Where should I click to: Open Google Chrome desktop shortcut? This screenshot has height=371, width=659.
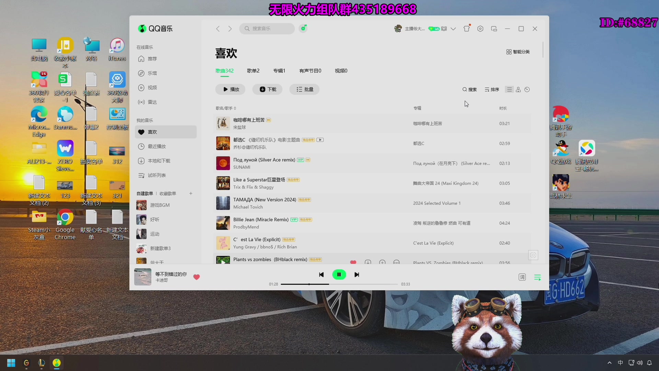(x=65, y=224)
